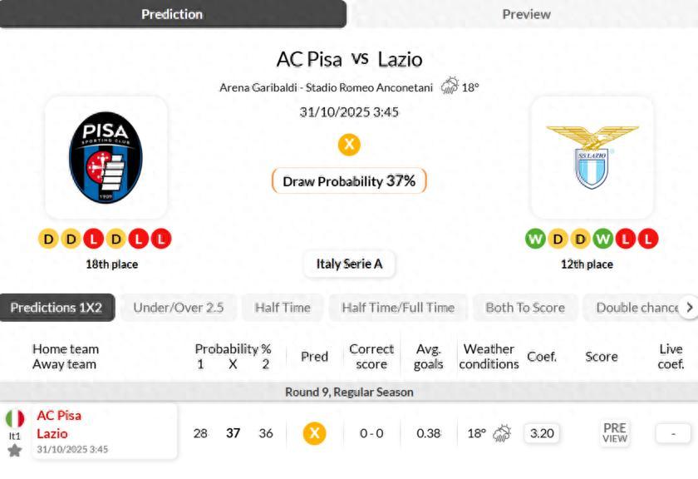
Task: Click the yellow X badge in match row
Action: [314, 433]
